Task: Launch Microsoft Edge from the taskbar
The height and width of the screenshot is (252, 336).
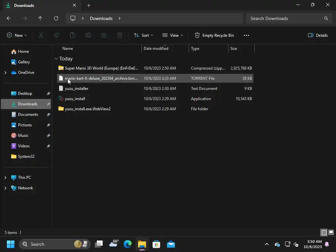Action: point(128,244)
